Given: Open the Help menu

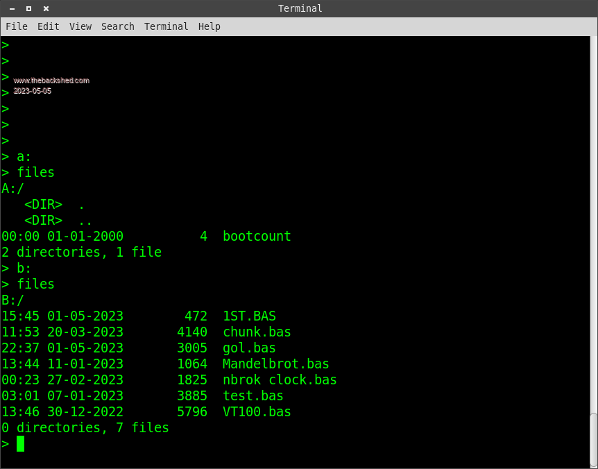Looking at the screenshot, I should (209, 26).
